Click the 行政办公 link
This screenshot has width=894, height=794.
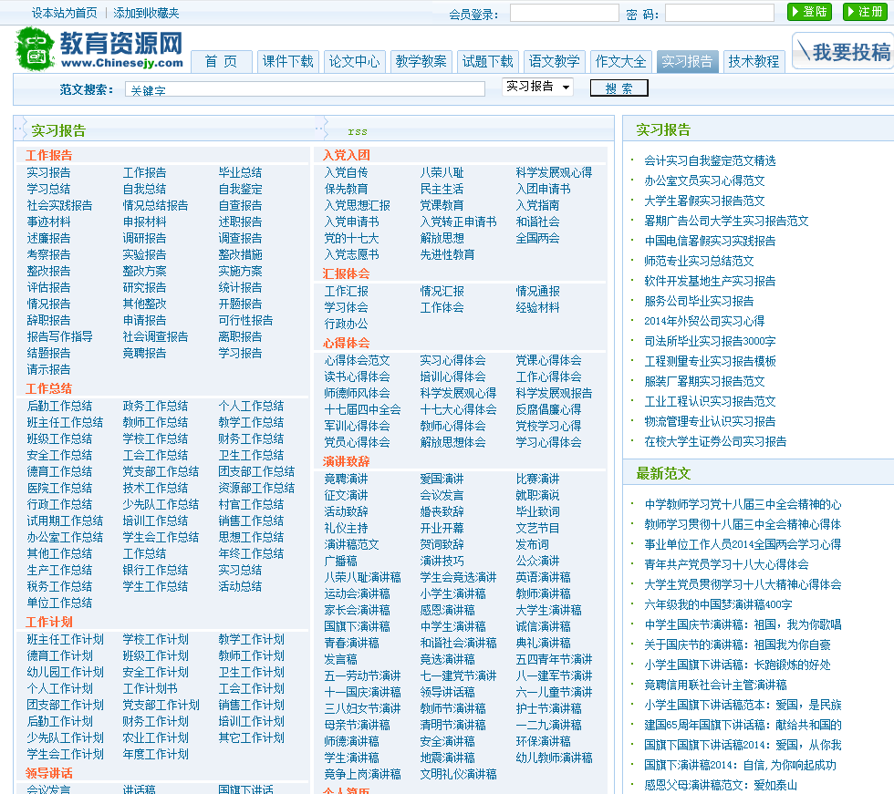[x=346, y=325]
